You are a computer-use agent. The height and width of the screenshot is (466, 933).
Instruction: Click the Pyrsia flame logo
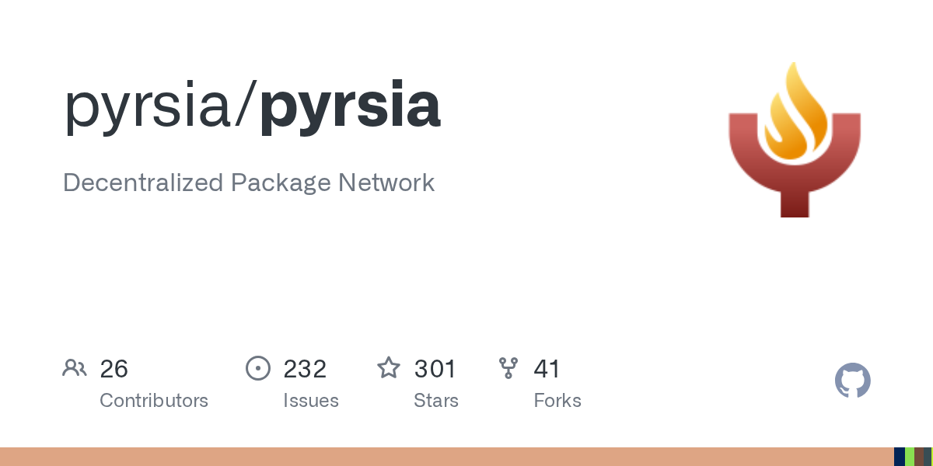794,140
